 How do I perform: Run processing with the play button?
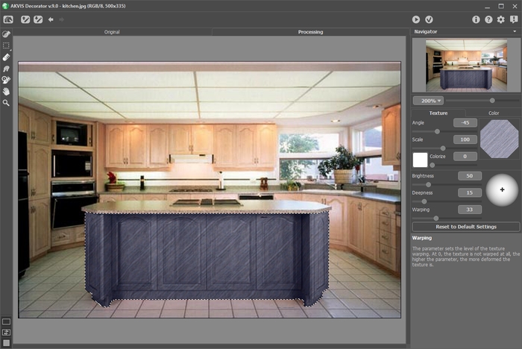[x=416, y=19]
